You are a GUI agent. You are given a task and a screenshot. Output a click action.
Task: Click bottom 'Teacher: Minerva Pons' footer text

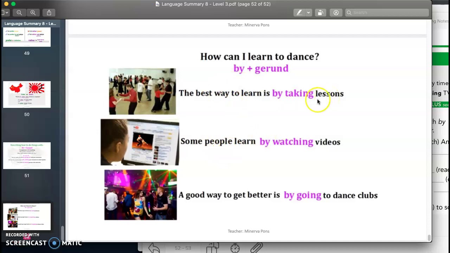[249, 231]
